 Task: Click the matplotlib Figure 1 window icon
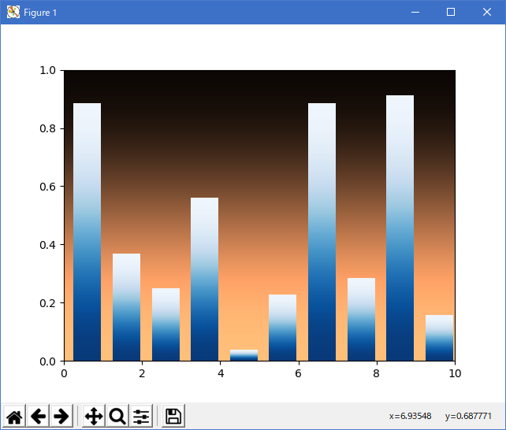[x=13, y=13]
